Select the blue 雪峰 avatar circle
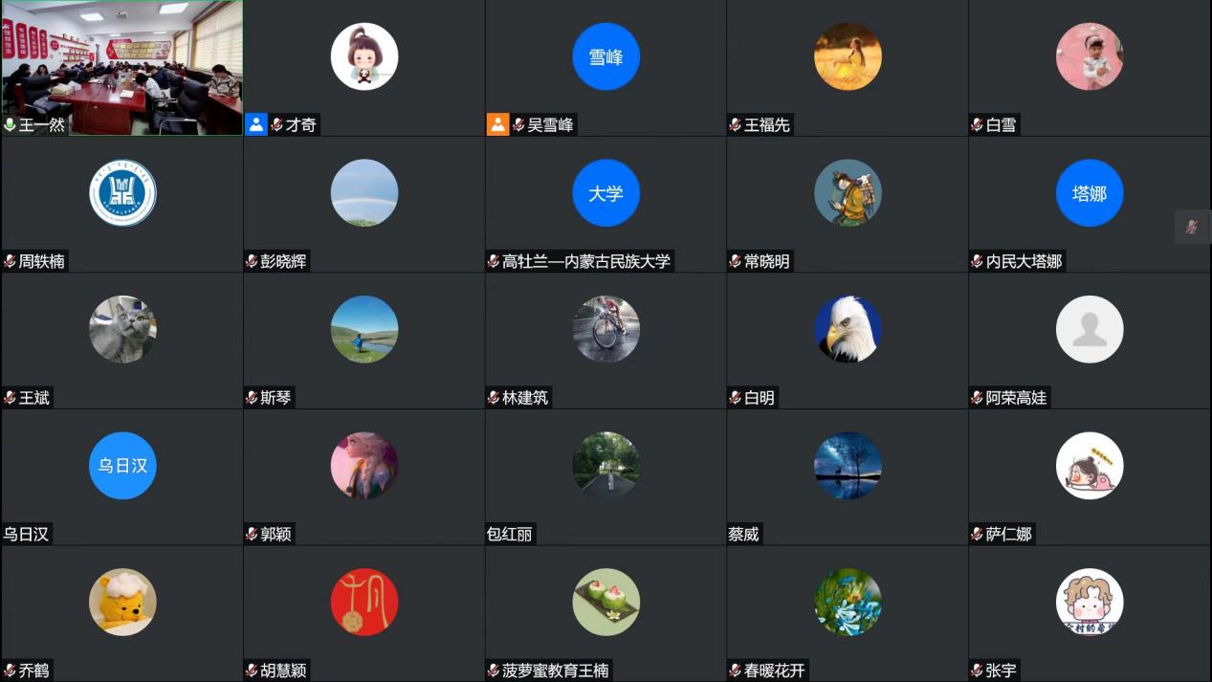The width and height of the screenshot is (1212, 682). tap(606, 56)
